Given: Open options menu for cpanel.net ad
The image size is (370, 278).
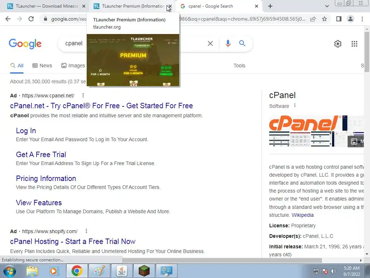Looking at the screenshot, I should [x=83, y=95].
